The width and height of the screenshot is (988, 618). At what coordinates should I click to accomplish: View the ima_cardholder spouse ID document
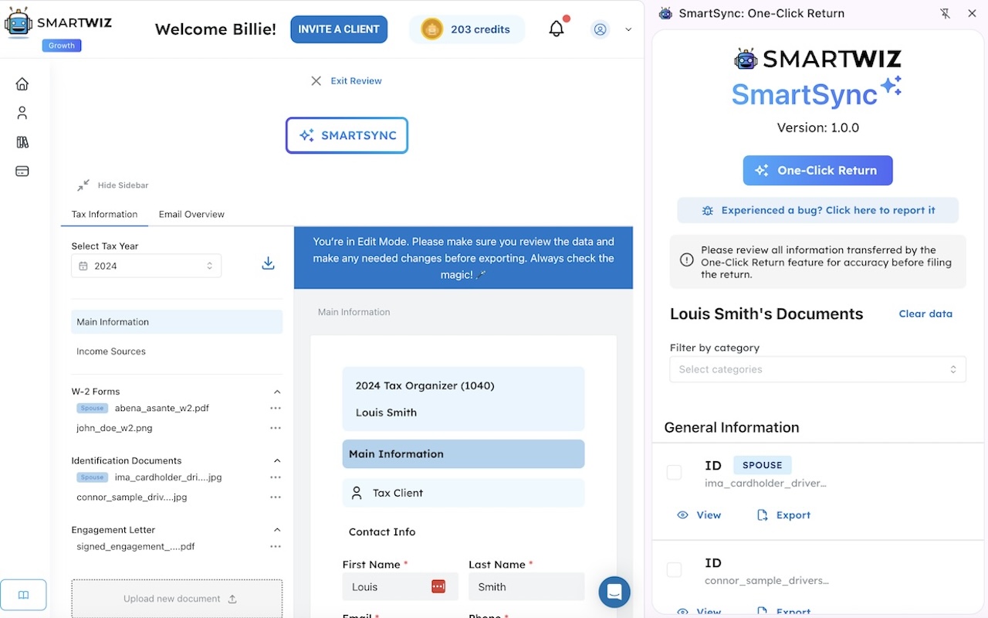(699, 515)
